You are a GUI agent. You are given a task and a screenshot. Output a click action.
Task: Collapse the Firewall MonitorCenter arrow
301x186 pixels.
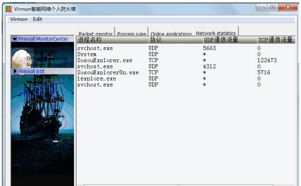click(x=15, y=39)
